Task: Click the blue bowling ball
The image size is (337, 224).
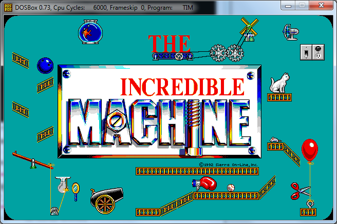Action: pos(45,66)
